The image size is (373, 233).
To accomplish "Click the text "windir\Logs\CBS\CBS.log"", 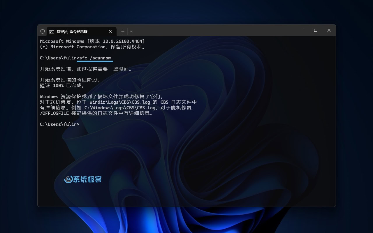I will (x=120, y=102).
